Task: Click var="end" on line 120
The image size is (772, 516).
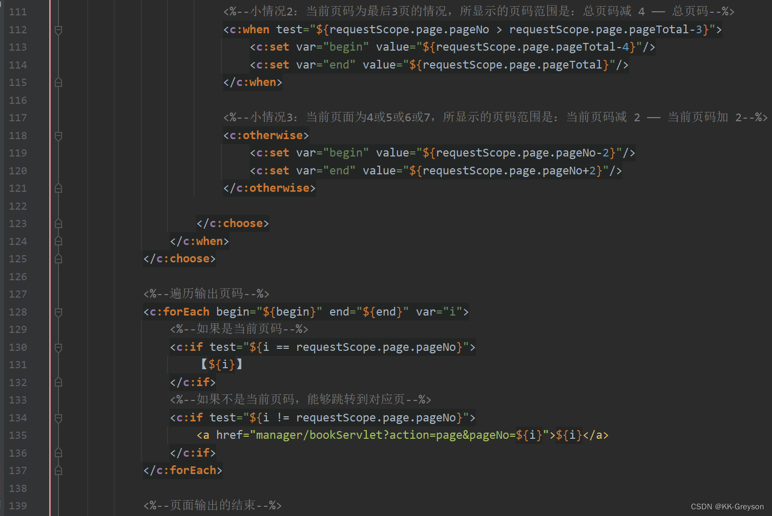Action: [326, 171]
